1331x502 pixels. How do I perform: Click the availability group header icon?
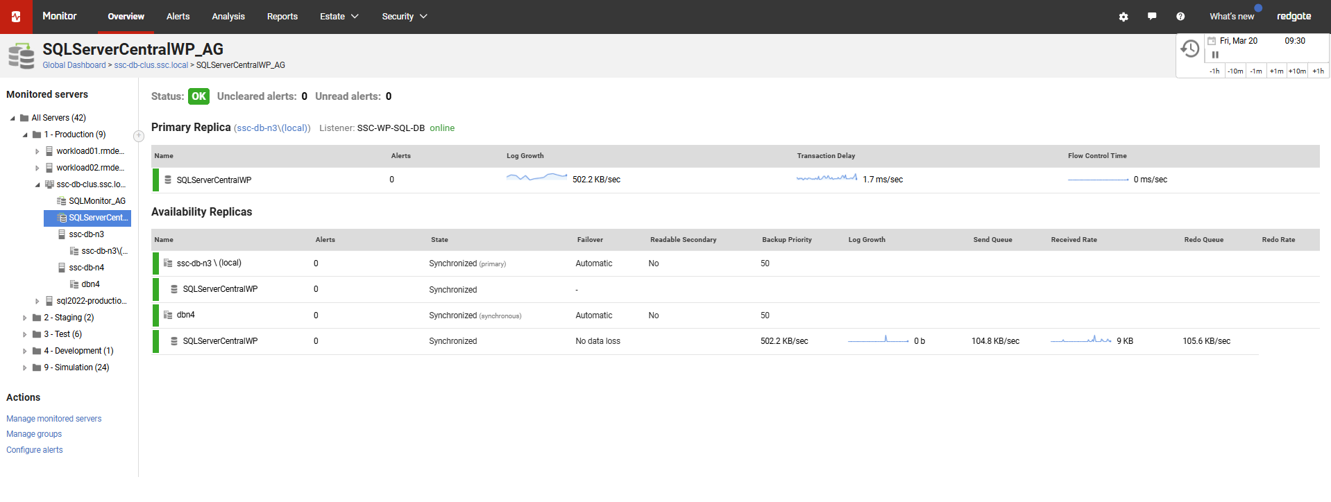pyautogui.click(x=22, y=55)
